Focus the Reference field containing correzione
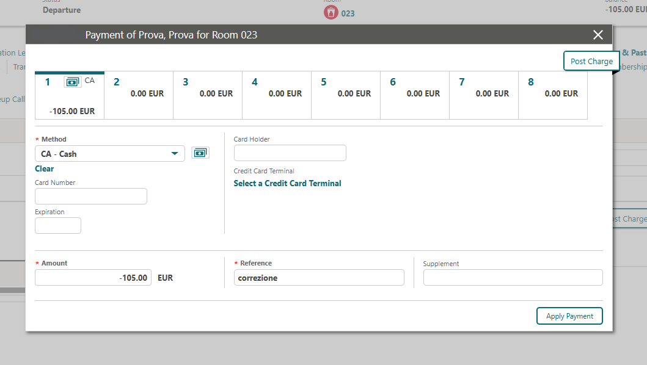The width and height of the screenshot is (647, 365). [x=319, y=278]
